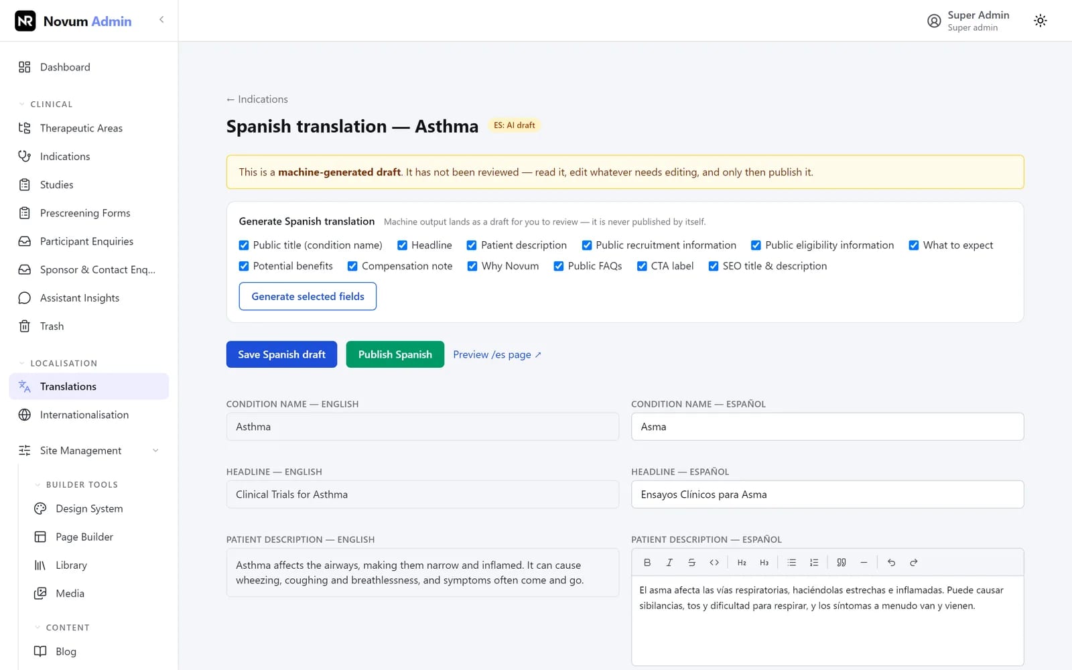The height and width of the screenshot is (670, 1072).
Task: Uncheck Public title (condition name) checkbox
Action: [244, 245]
